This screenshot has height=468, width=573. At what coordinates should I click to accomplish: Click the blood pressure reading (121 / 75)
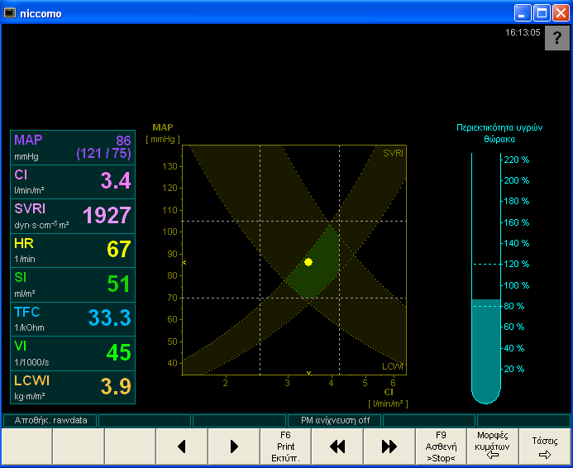(x=104, y=154)
